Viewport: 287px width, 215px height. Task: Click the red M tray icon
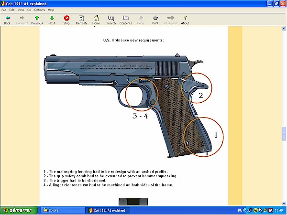click(x=271, y=210)
